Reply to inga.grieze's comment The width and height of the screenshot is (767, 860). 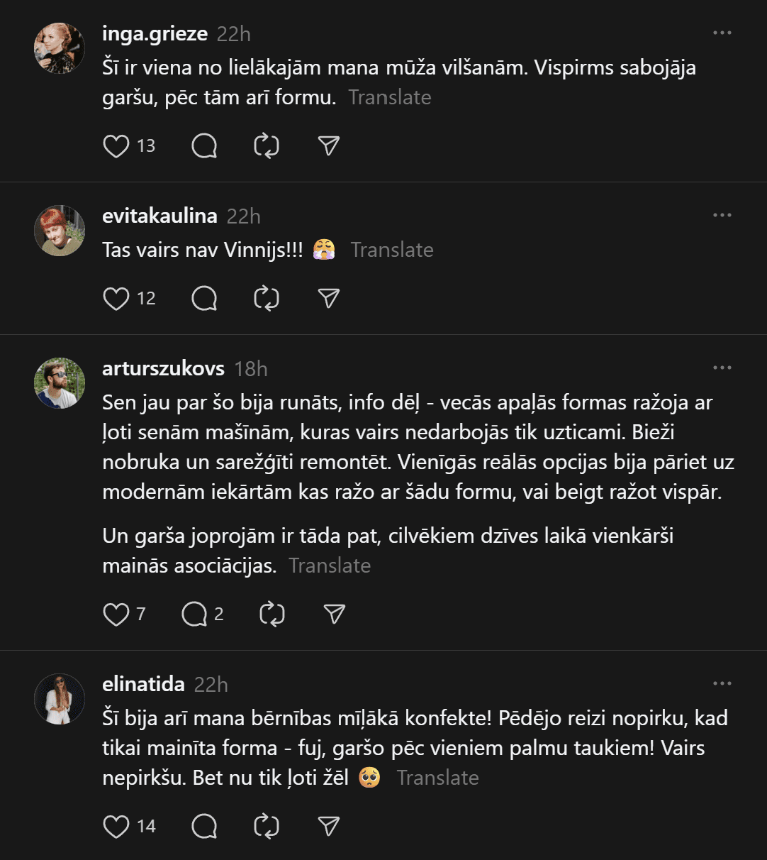coord(204,146)
